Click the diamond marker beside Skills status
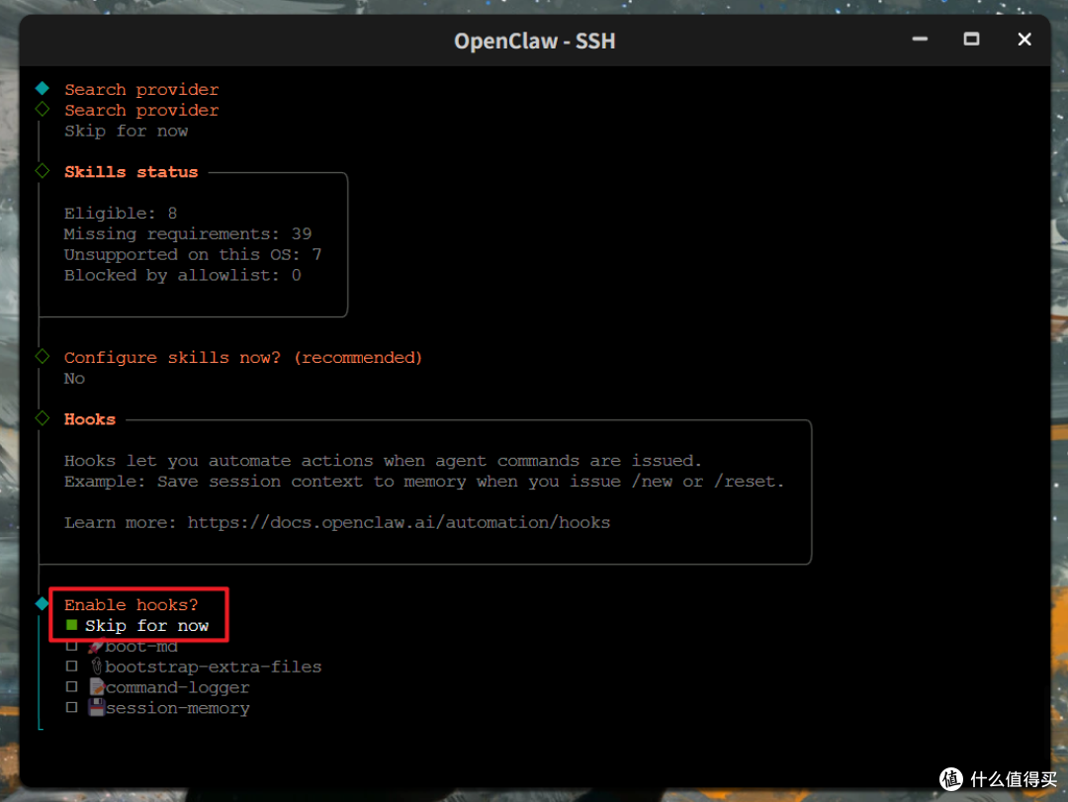 [43, 170]
